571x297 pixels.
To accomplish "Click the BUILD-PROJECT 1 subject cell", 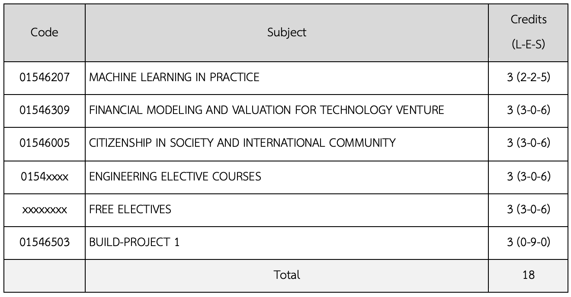I will point(134,242).
